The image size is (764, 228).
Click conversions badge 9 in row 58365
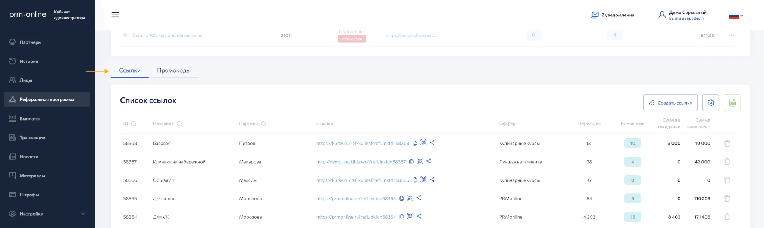point(632,199)
